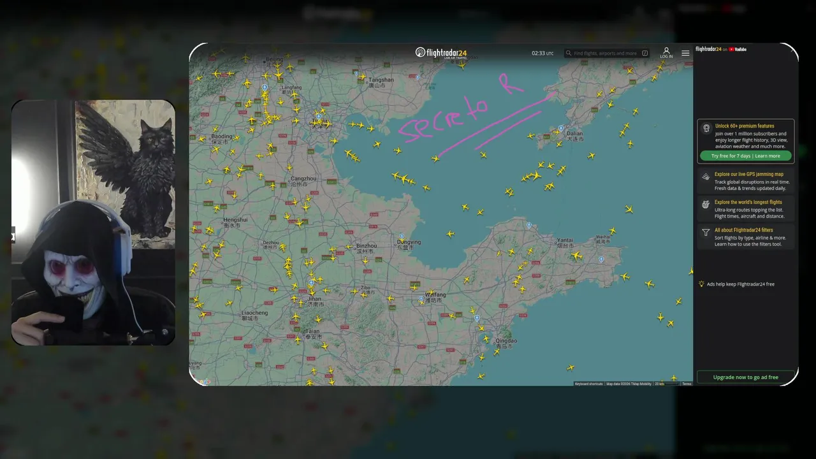
Task: Select the large aircraft icon south of Yantai
Action: pos(577,256)
